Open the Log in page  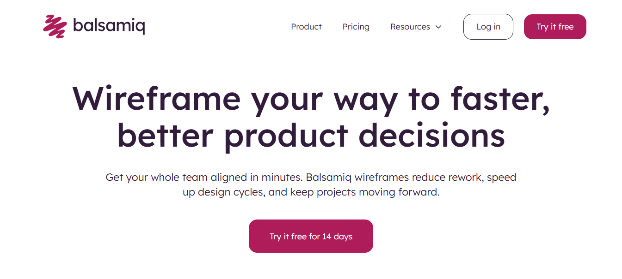point(488,26)
